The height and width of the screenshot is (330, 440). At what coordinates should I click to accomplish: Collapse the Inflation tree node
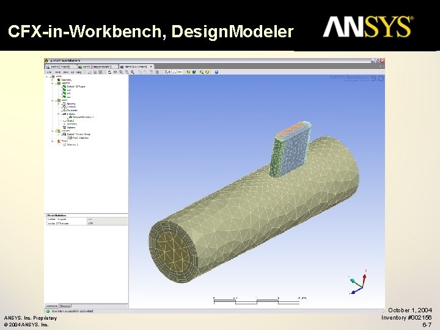tap(59, 114)
